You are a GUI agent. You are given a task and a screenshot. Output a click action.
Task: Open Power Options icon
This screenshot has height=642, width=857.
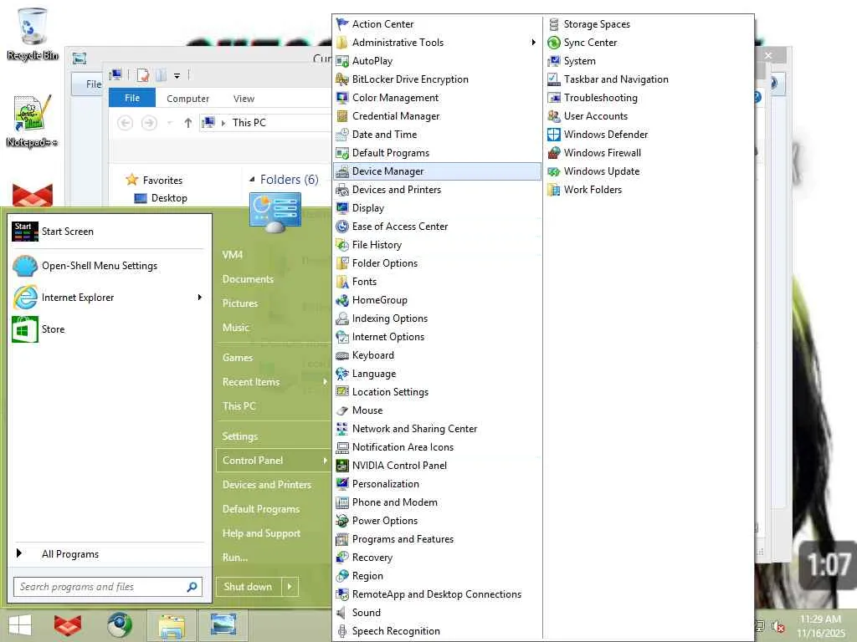(x=342, y=521)
